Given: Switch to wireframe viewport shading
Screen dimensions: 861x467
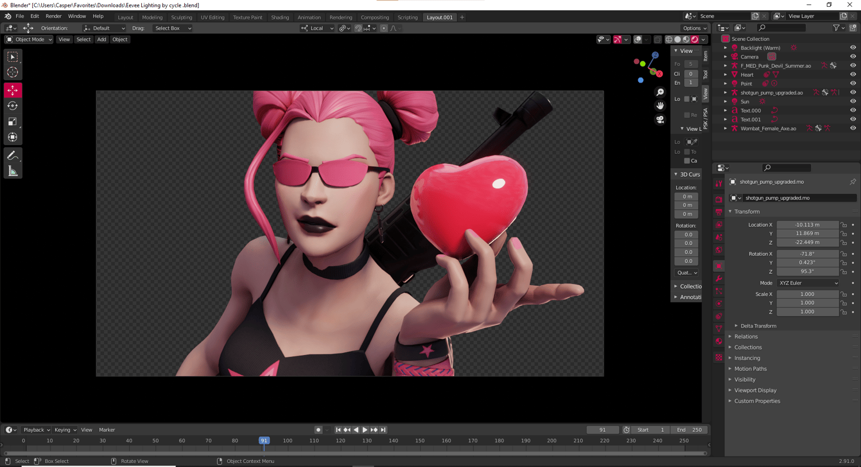Looking at the screenshot, I should point(669,40).
